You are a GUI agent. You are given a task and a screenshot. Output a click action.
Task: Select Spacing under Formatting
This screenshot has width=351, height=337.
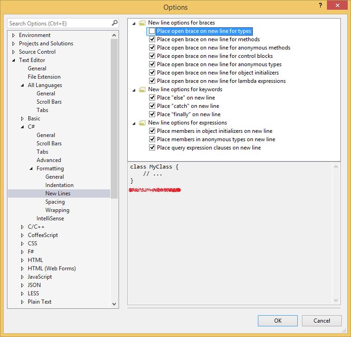55,202
